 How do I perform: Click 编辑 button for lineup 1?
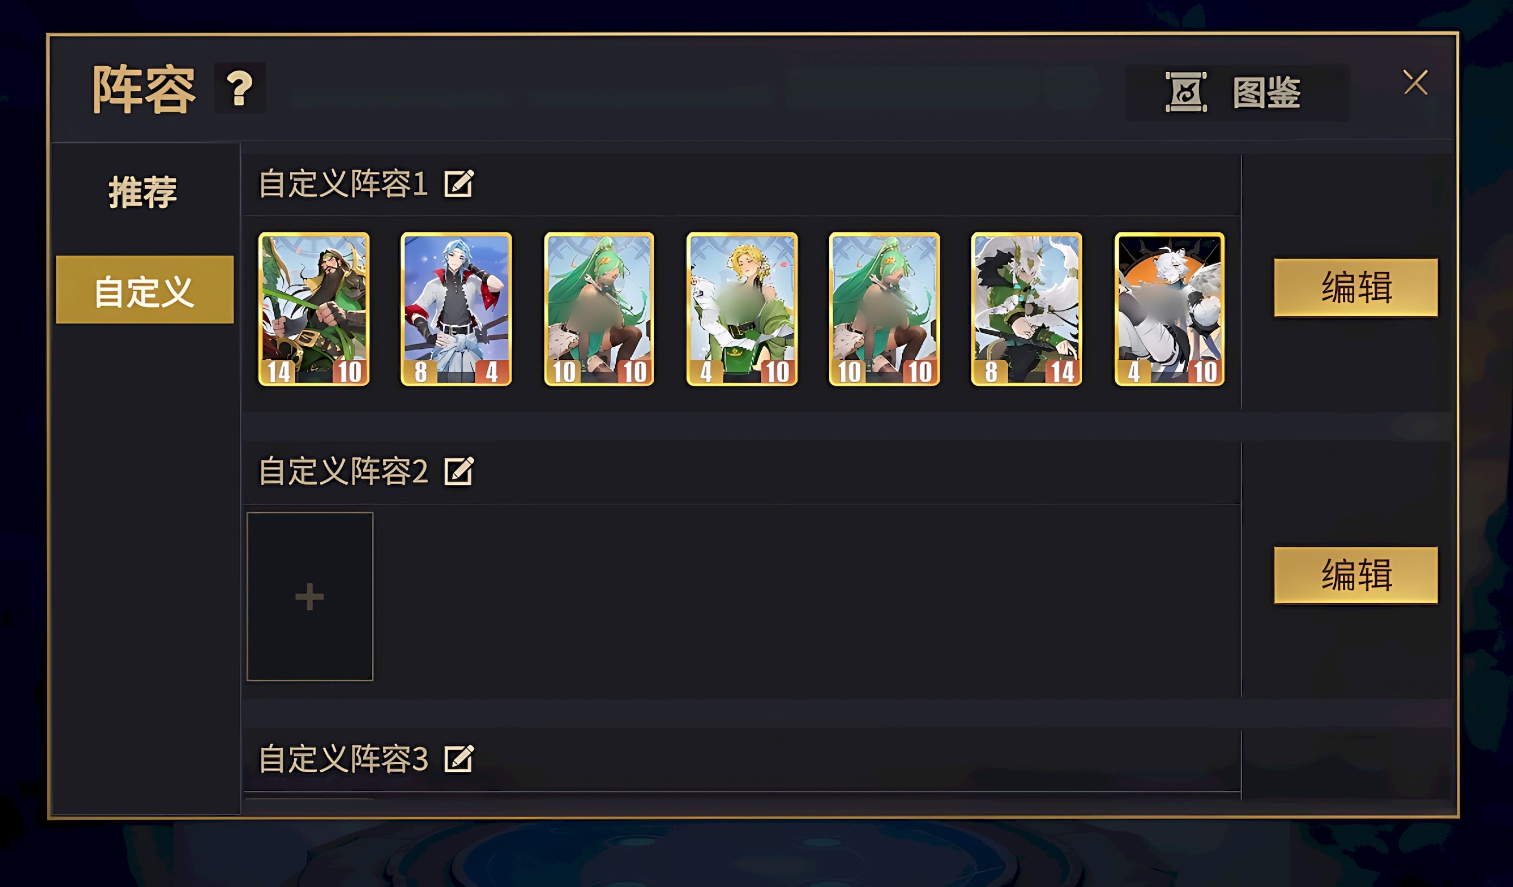tap(1356, 288)
